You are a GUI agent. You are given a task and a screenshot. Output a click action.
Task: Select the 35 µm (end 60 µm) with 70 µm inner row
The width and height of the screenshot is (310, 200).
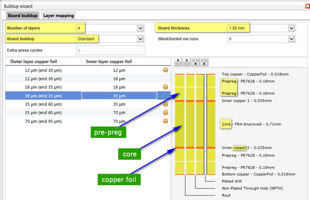(88, 113)
